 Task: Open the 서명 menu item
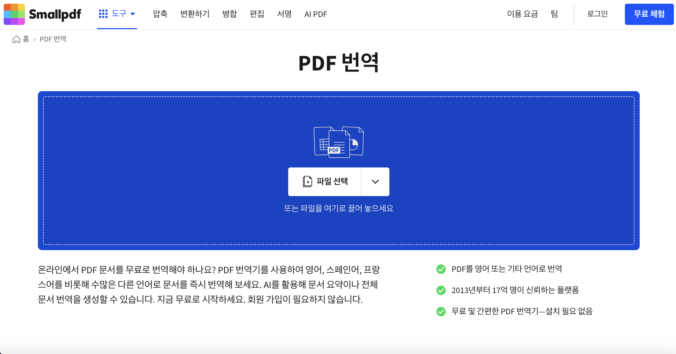coord(284,14)
